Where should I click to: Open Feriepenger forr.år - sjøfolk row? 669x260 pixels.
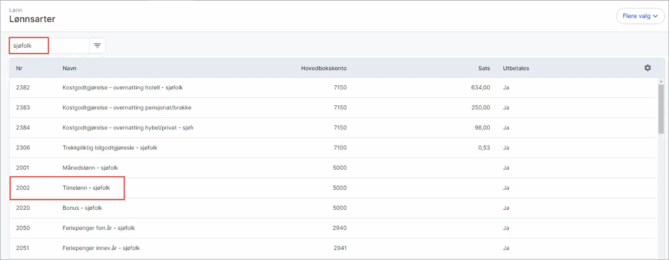tap(333, 228)
